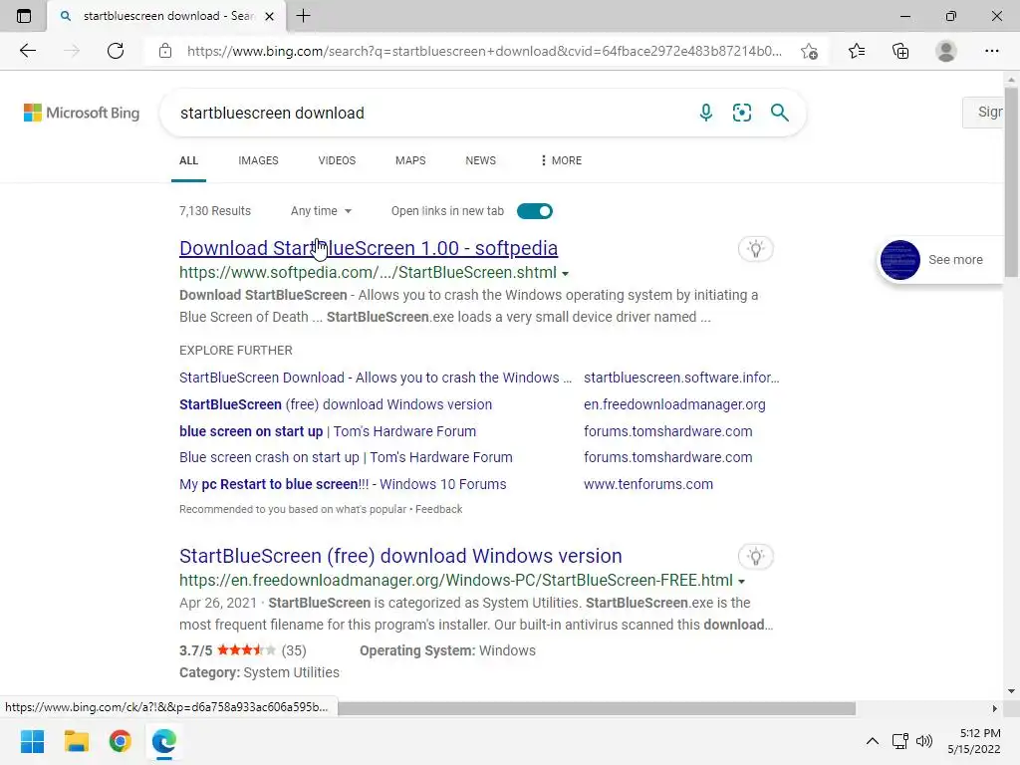This screenshot has height=765, width=1020.
Task: Reload the page with the Refresh icon
Action: click(x=116, y=51)
